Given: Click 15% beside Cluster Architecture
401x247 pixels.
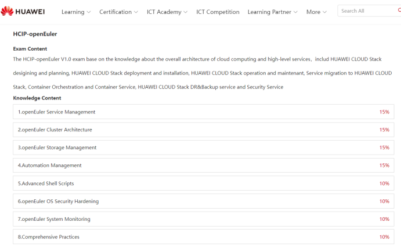Looking at the screenshot, I should (384, 130).
